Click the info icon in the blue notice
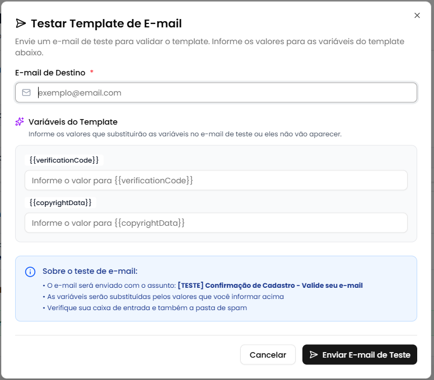434x380 pixels. pyautogui.click(x=30, y=272)
